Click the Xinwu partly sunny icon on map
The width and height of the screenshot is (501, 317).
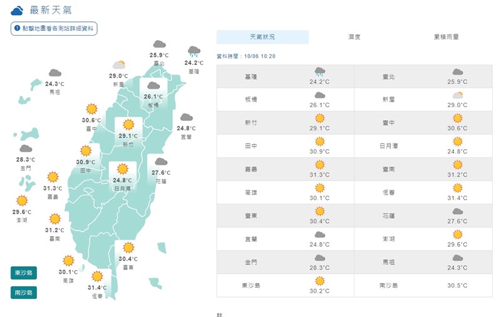click(119, 65)
